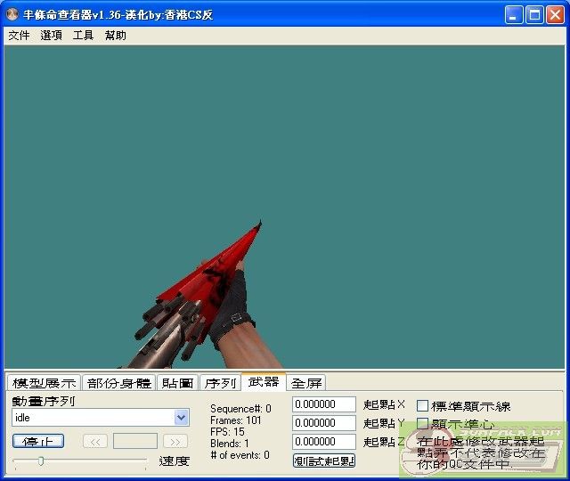Click the 停止 button
This screenshot has height=481, width=570.
point(38,442)
